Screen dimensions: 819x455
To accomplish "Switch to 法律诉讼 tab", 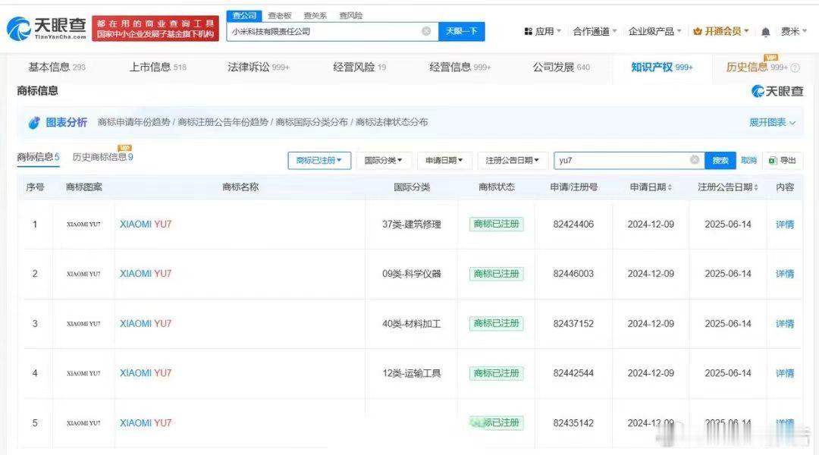I will point(259,67).
